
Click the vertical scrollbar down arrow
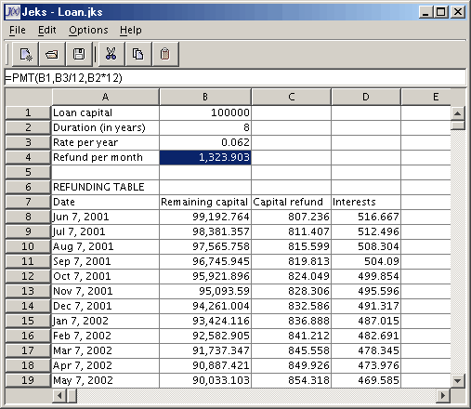[x=458, y=380]
